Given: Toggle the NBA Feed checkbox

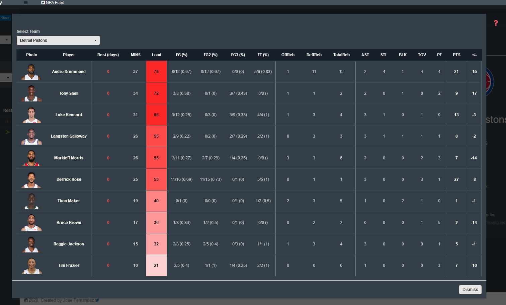Looking at the screenshot, I should coord(43,2).
